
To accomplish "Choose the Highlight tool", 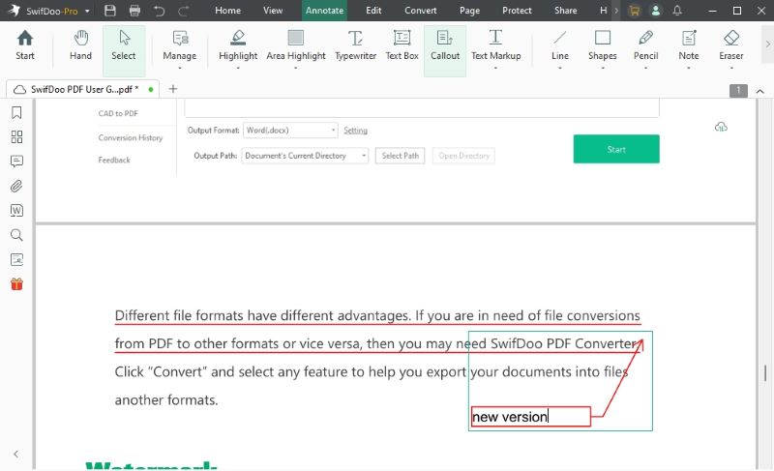I will [x=238, y=45].
